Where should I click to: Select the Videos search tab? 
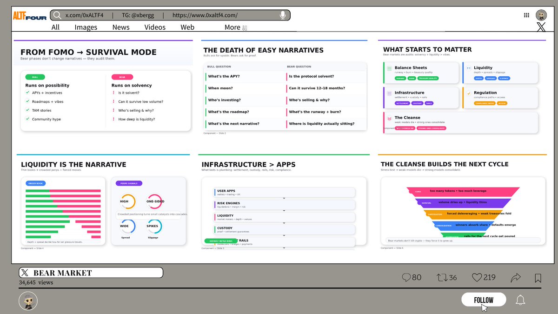tap(155, 27)
